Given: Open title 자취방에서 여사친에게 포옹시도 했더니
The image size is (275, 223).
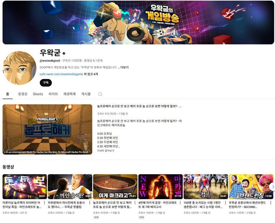Looking at the screenshot, I should point(66,205).
